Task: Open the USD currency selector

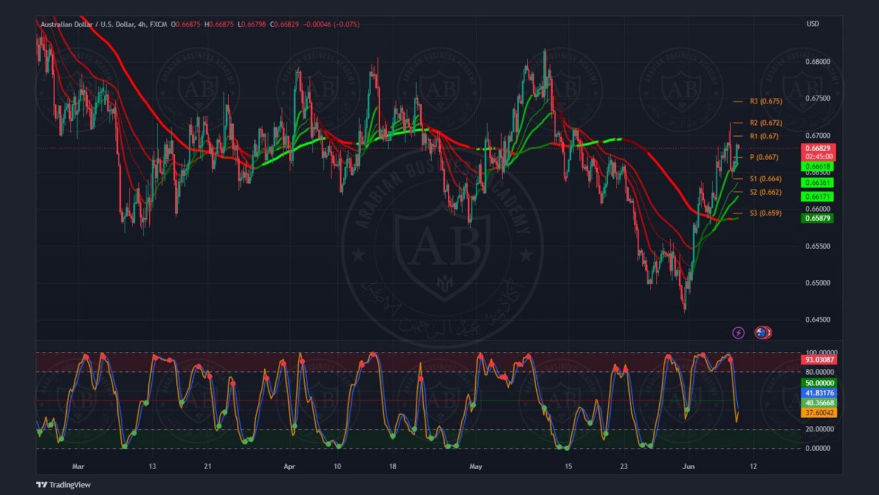Action: pos(813,24)
